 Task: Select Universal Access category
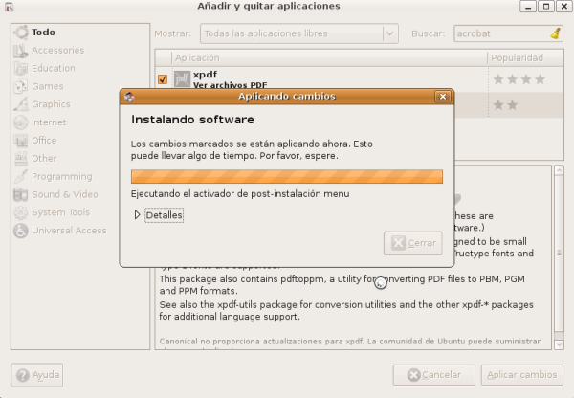point(68,231)
